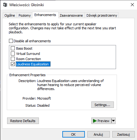Viewport: 137px width, 140px height.
Task: Close the Właściwości: Głośniki window
Action: pyautogui.click(x=132, y=5)
